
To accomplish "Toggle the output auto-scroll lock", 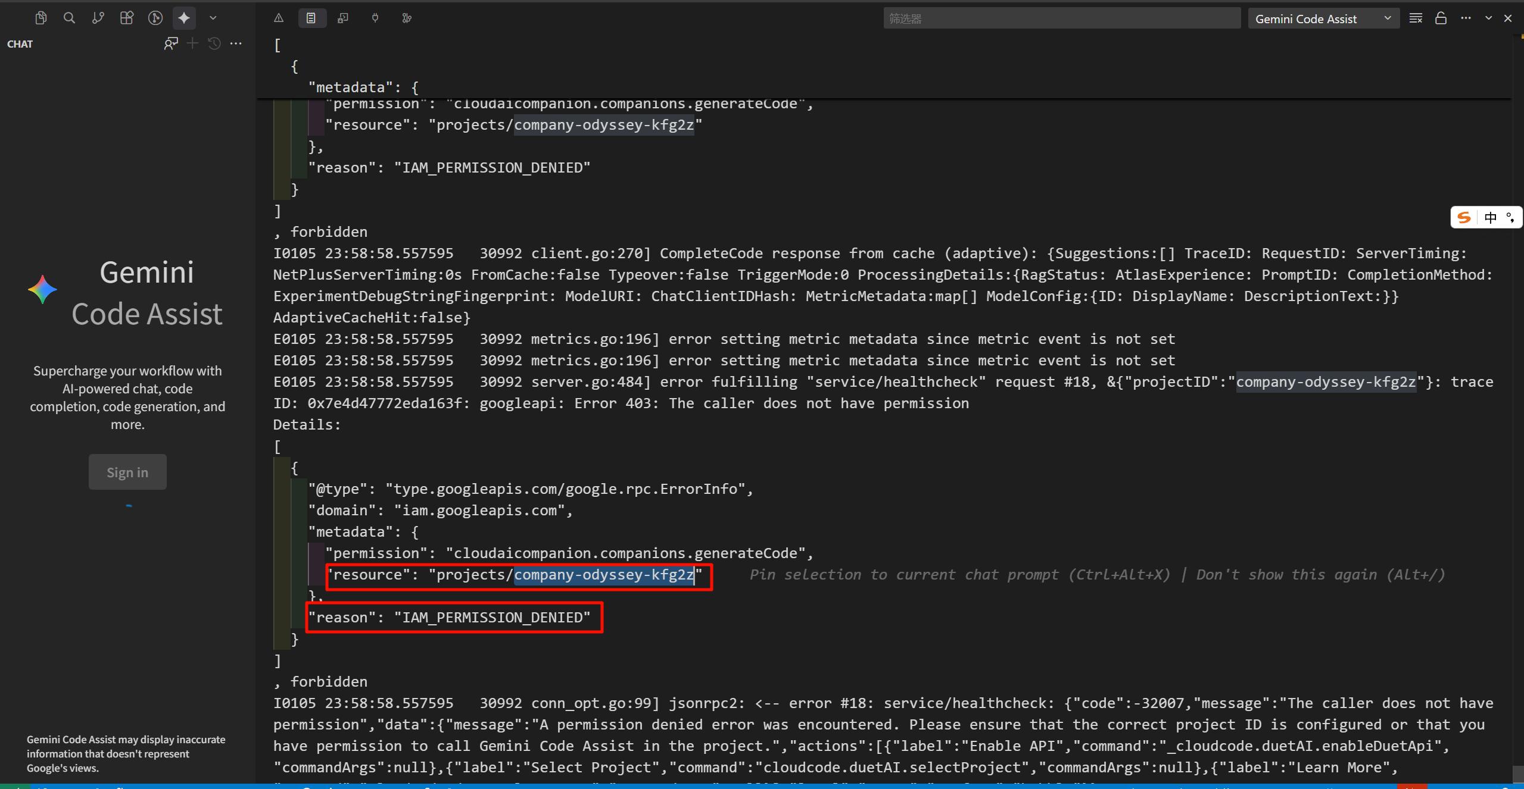I will pos(1441,18).
